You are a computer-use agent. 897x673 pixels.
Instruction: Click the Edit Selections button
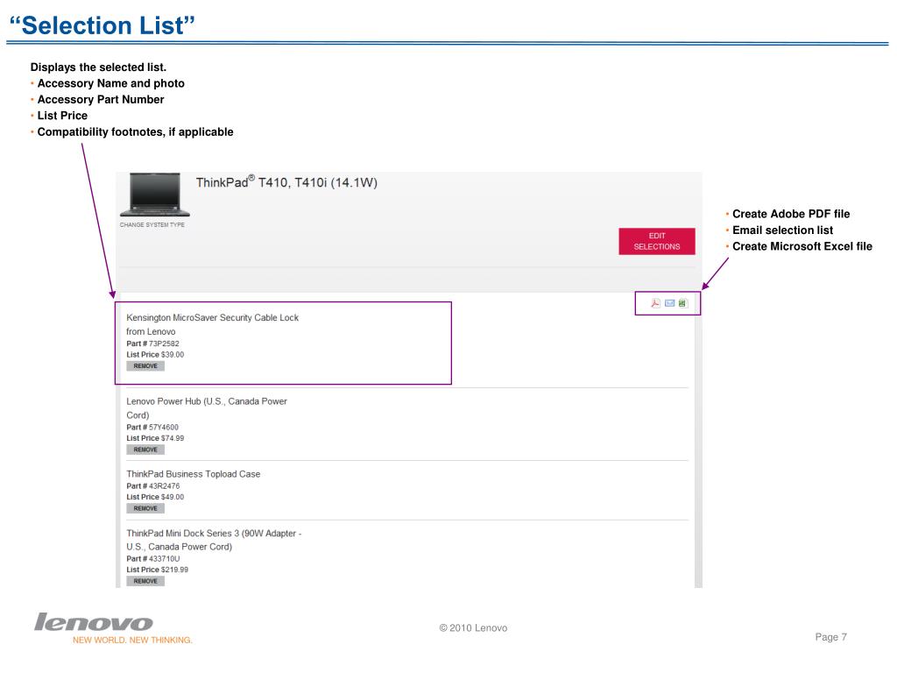tap(657, 242)
